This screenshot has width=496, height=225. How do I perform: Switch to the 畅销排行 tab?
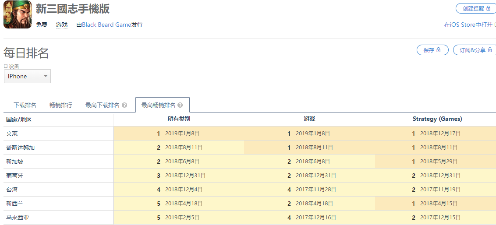pyautogui.click(x=61, y=105)
